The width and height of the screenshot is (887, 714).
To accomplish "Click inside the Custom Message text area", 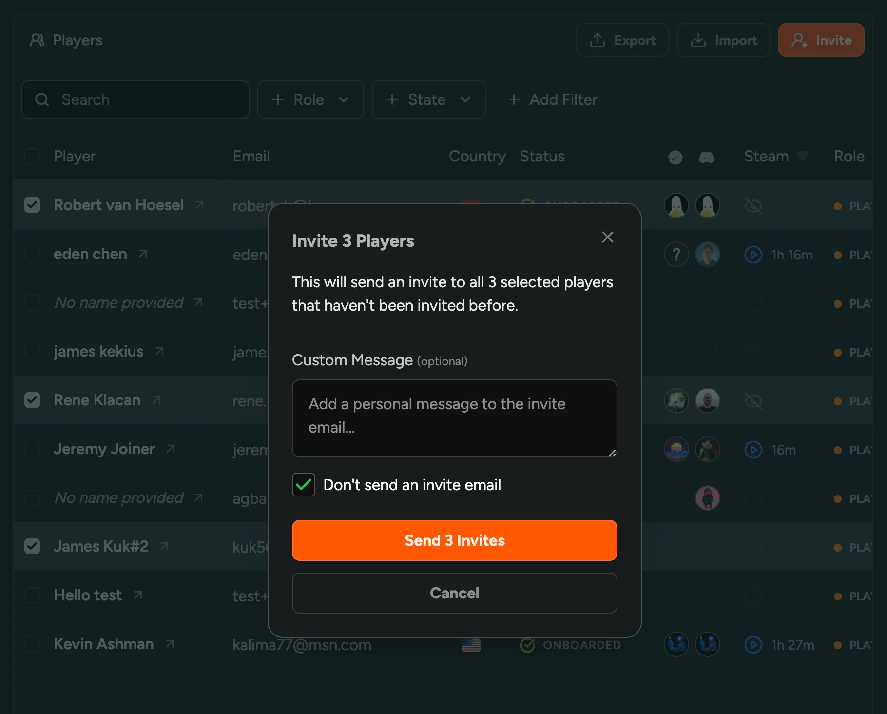I will tap(454, 418).
